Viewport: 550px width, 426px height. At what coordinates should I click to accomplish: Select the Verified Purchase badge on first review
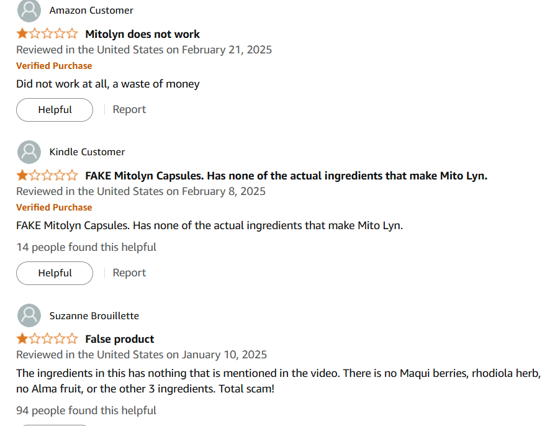coord(54,65)
